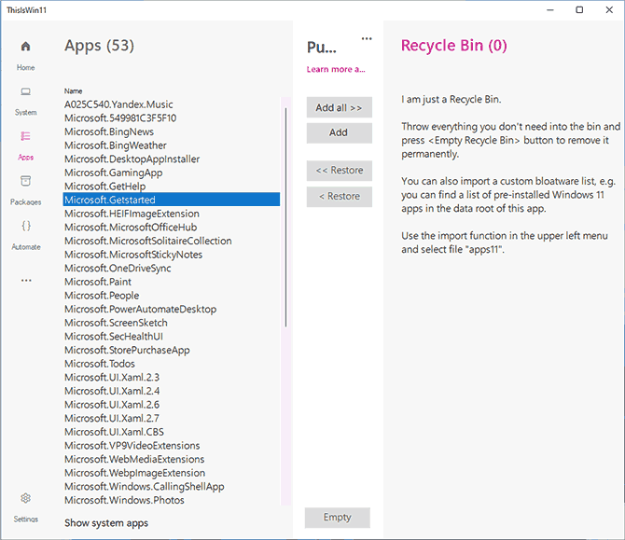Select the Apps sidebar icon

pos(25,136)
